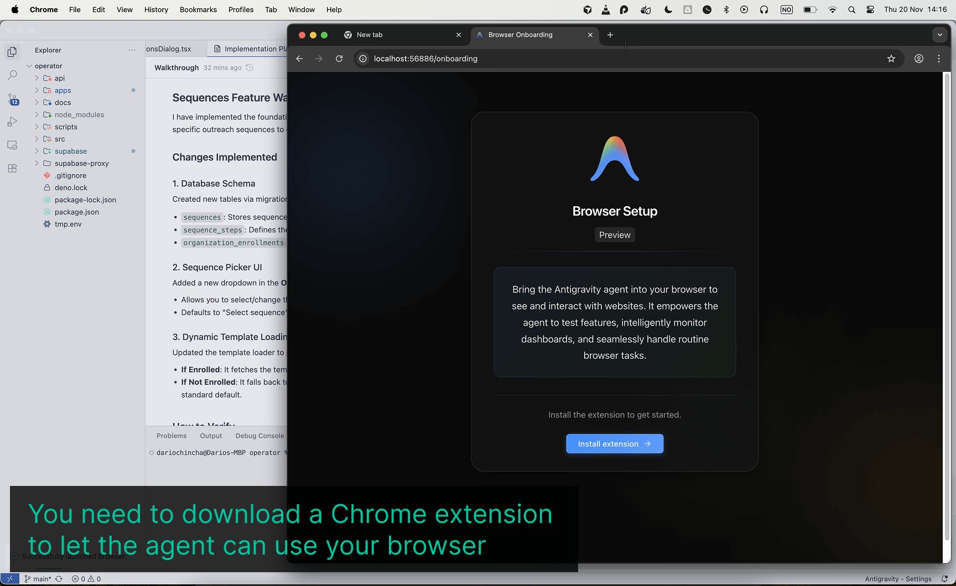Open the Focus moon icon in menu bar
Screen dimensions: 956x586
tap(668, 9)
